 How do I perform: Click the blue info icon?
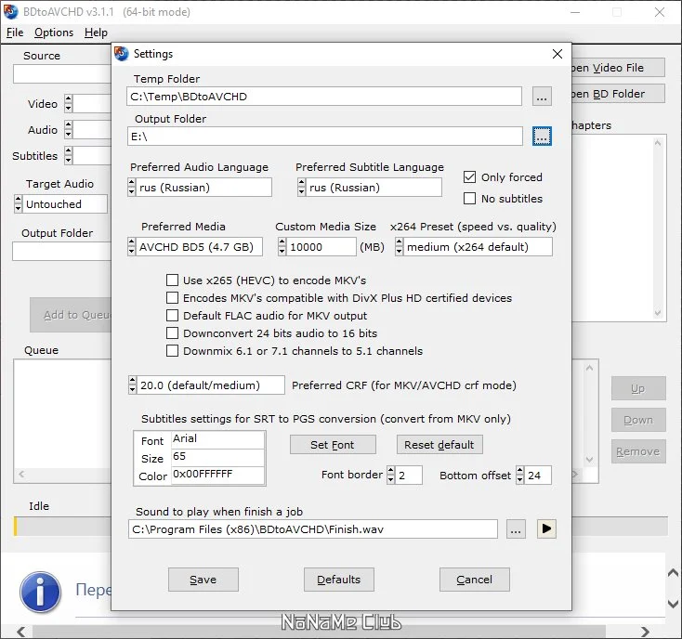(40, 592)
